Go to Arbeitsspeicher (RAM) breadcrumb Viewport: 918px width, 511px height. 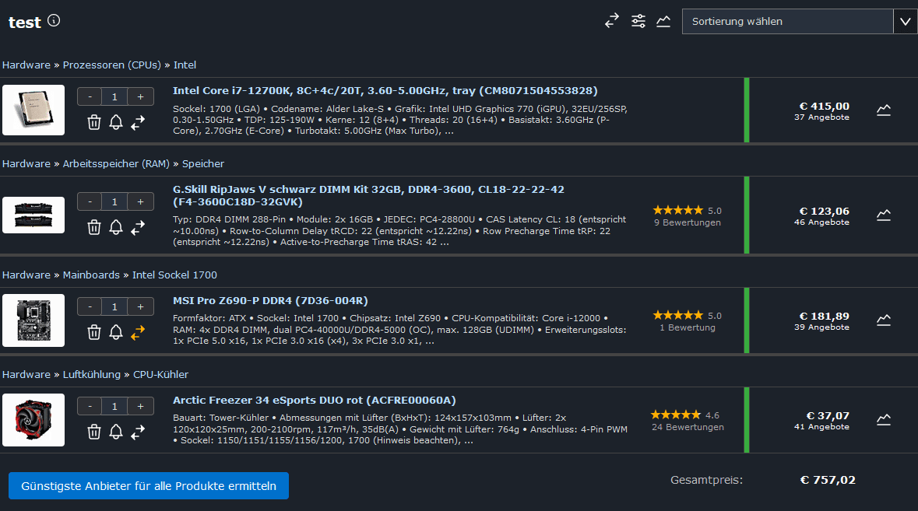(x=116, y=163)
